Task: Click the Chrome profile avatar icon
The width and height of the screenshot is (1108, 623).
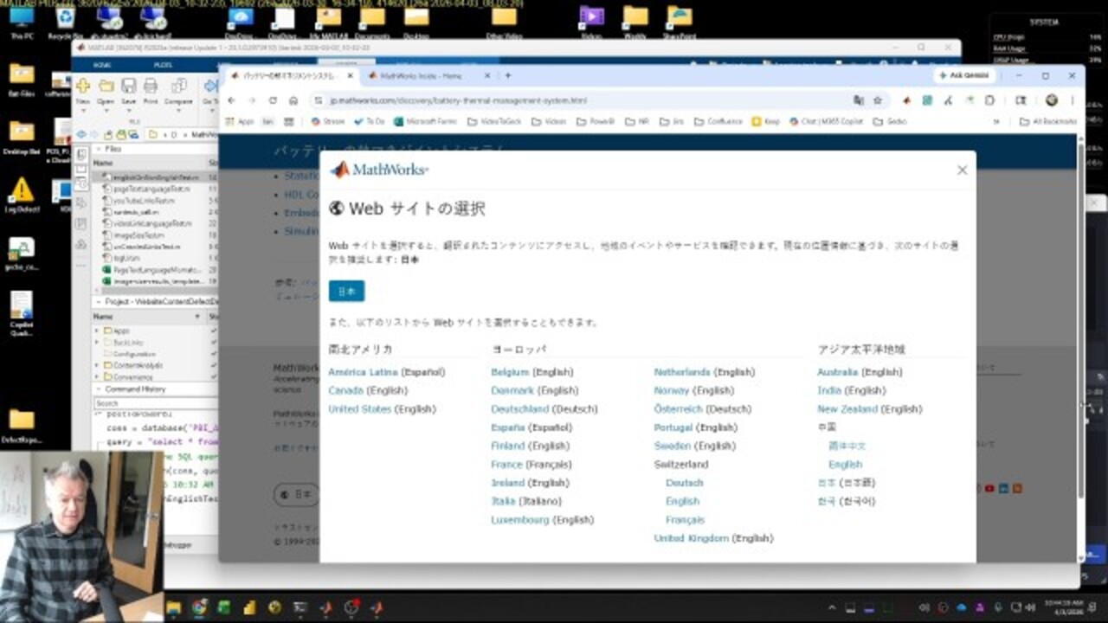Action: pos(1052,100)
